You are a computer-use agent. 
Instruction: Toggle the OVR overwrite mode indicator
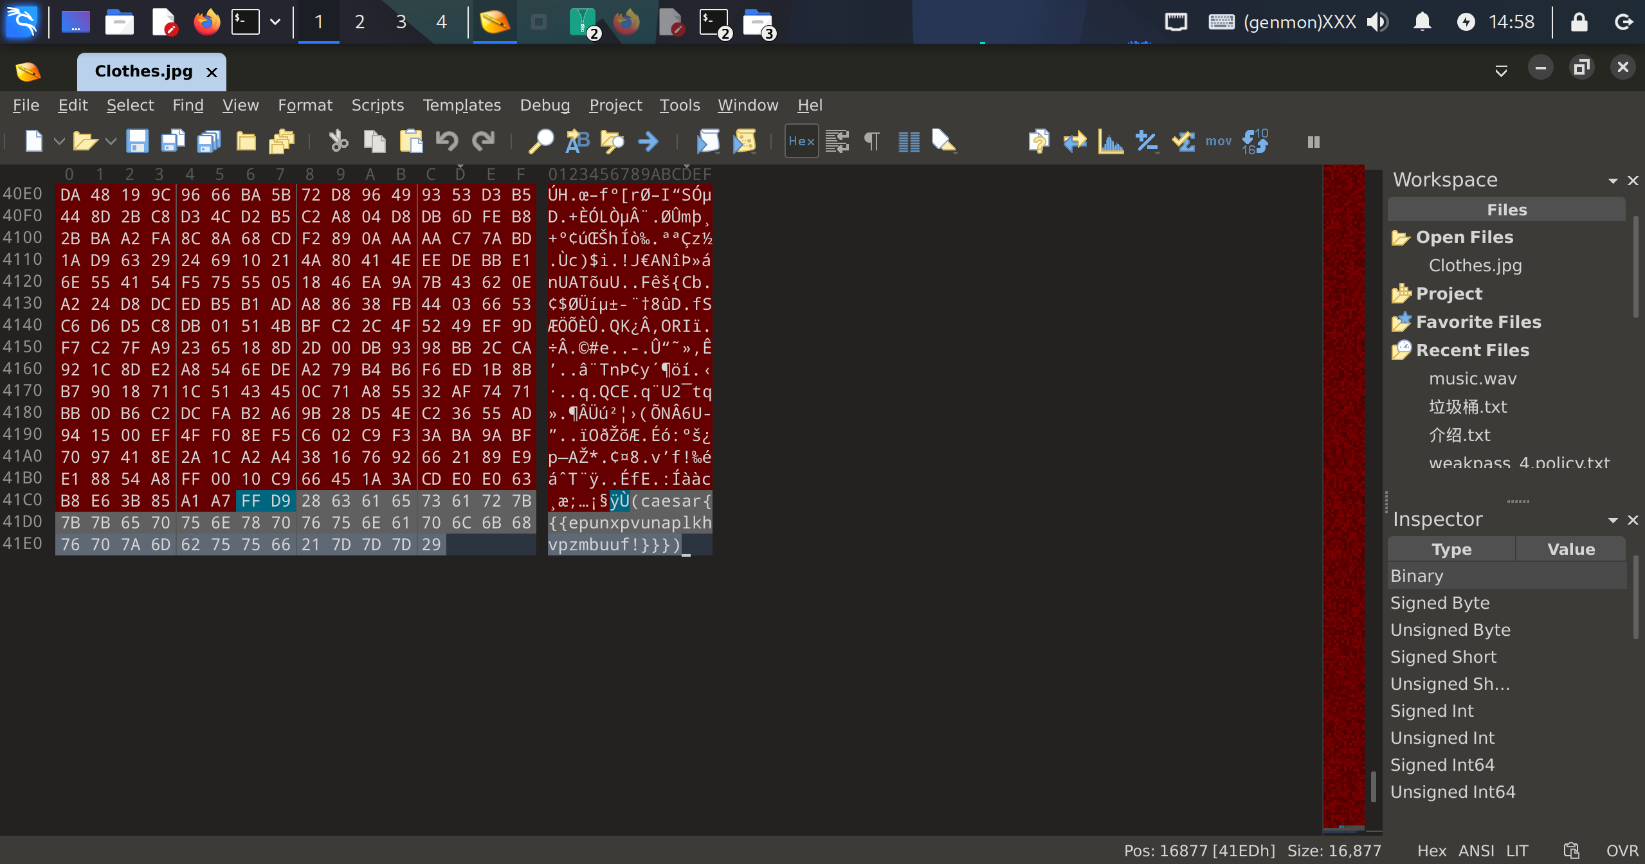click(1621, 851)
